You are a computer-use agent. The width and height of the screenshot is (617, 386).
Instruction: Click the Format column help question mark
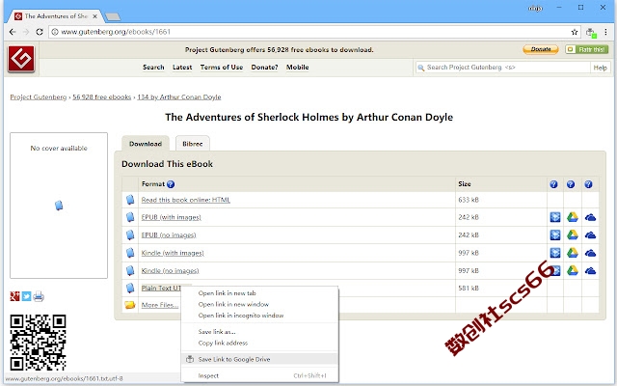171,184
